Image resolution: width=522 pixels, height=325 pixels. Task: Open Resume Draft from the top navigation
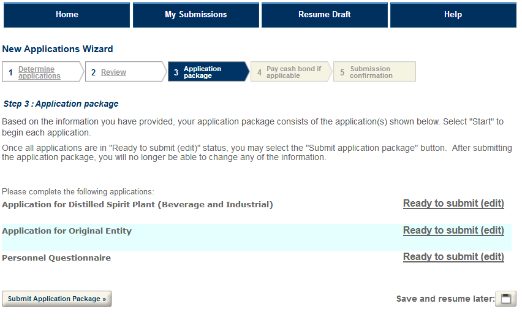tap(324, 15)
